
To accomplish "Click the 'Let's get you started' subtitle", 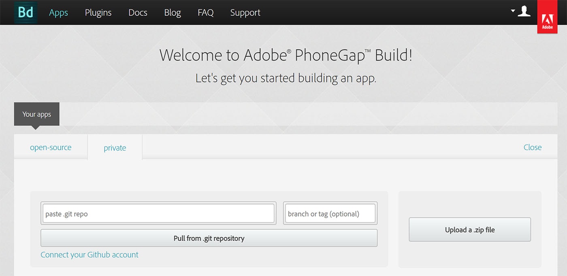I will pos(286,78).
